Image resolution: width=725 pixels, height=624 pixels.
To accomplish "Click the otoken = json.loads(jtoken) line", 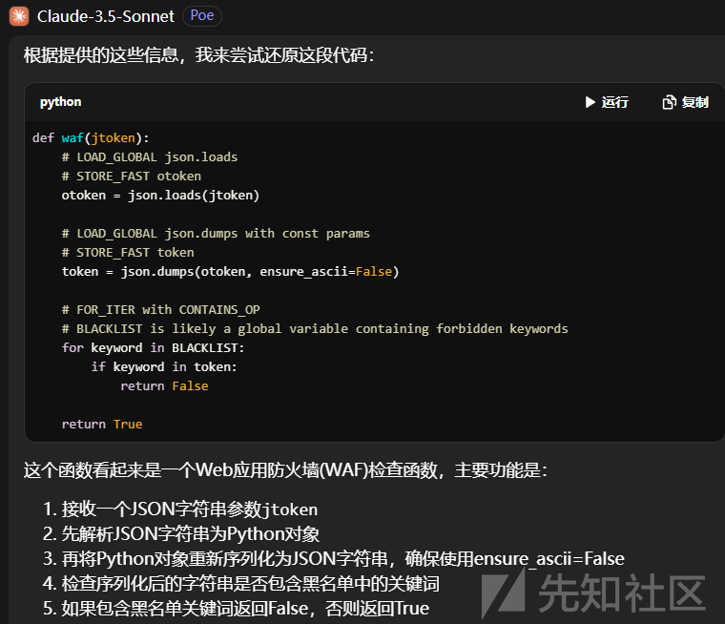I will click(160, 195).
